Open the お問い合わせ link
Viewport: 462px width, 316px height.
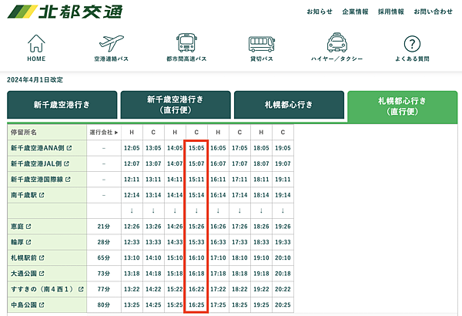tap(433, 12)
